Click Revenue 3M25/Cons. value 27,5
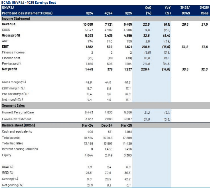The width and height of the screenshot is (213, 189). (204, 25)
